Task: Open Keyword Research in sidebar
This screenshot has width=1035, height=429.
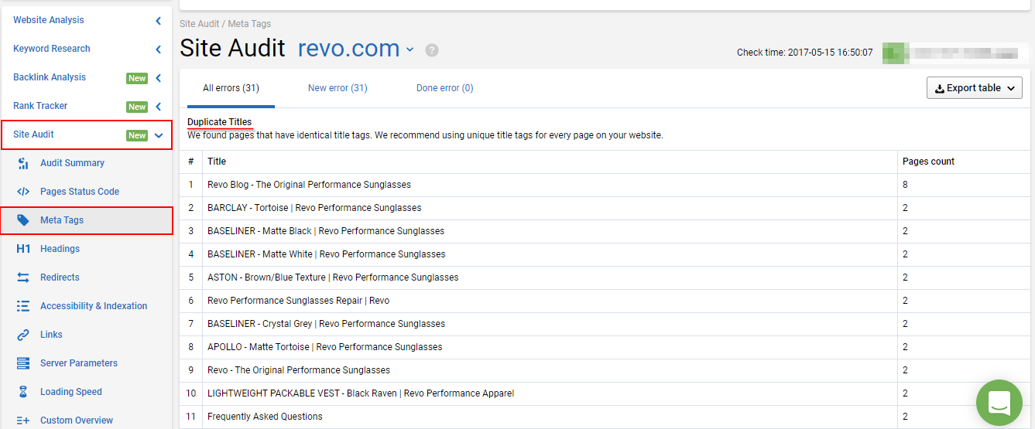Action: (52, 49)
